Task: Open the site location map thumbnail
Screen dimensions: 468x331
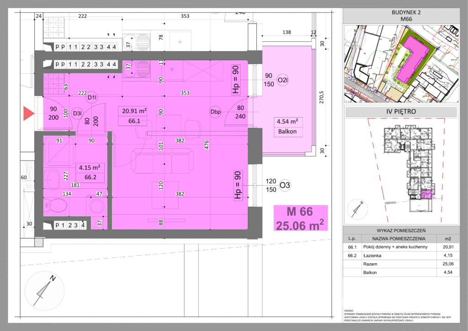Action: 401,64
